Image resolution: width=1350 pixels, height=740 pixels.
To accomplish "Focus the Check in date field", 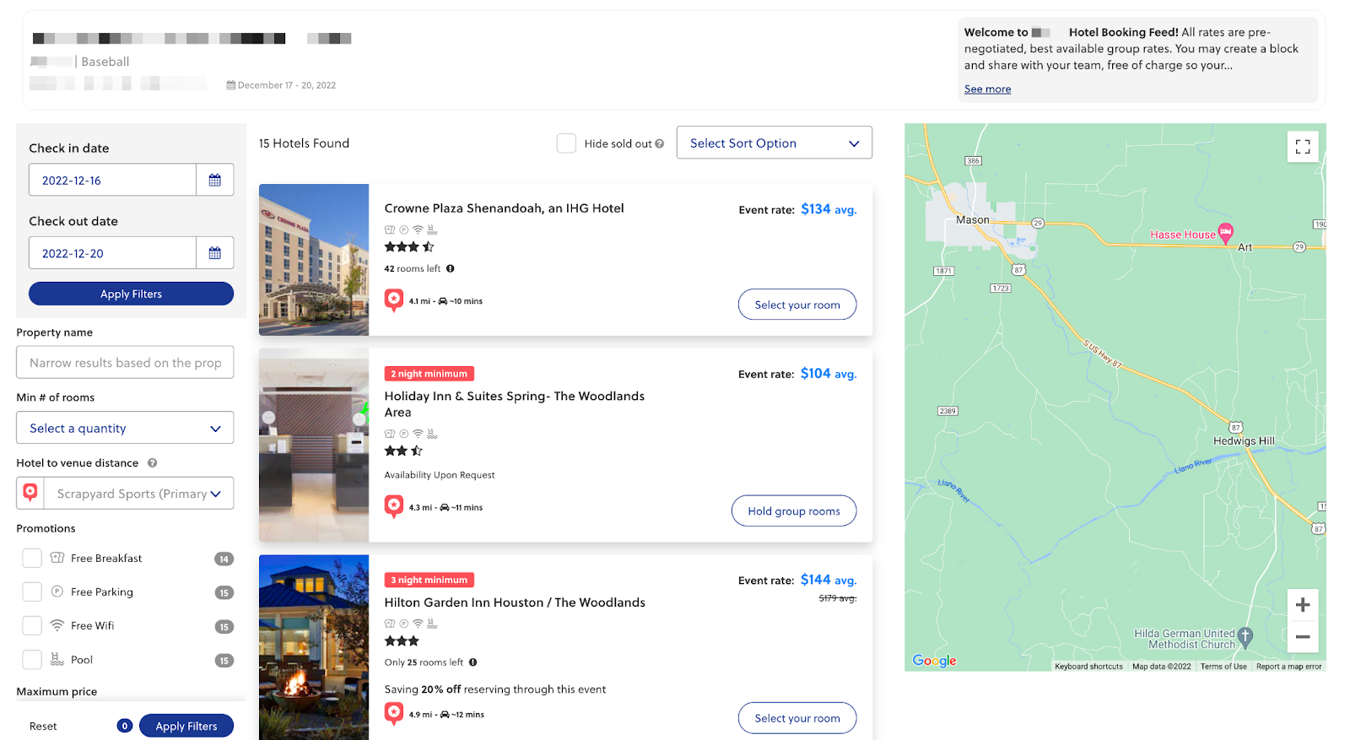I will [112, 180].
